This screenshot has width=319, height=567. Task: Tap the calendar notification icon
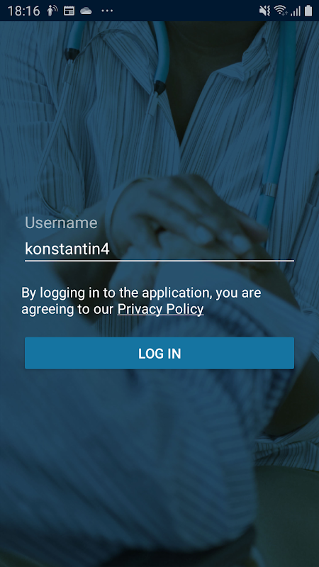coord(69,11)
